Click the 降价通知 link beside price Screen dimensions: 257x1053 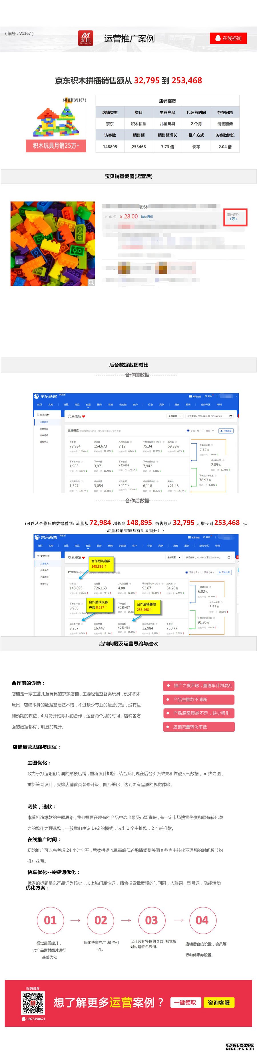[146, 217]
